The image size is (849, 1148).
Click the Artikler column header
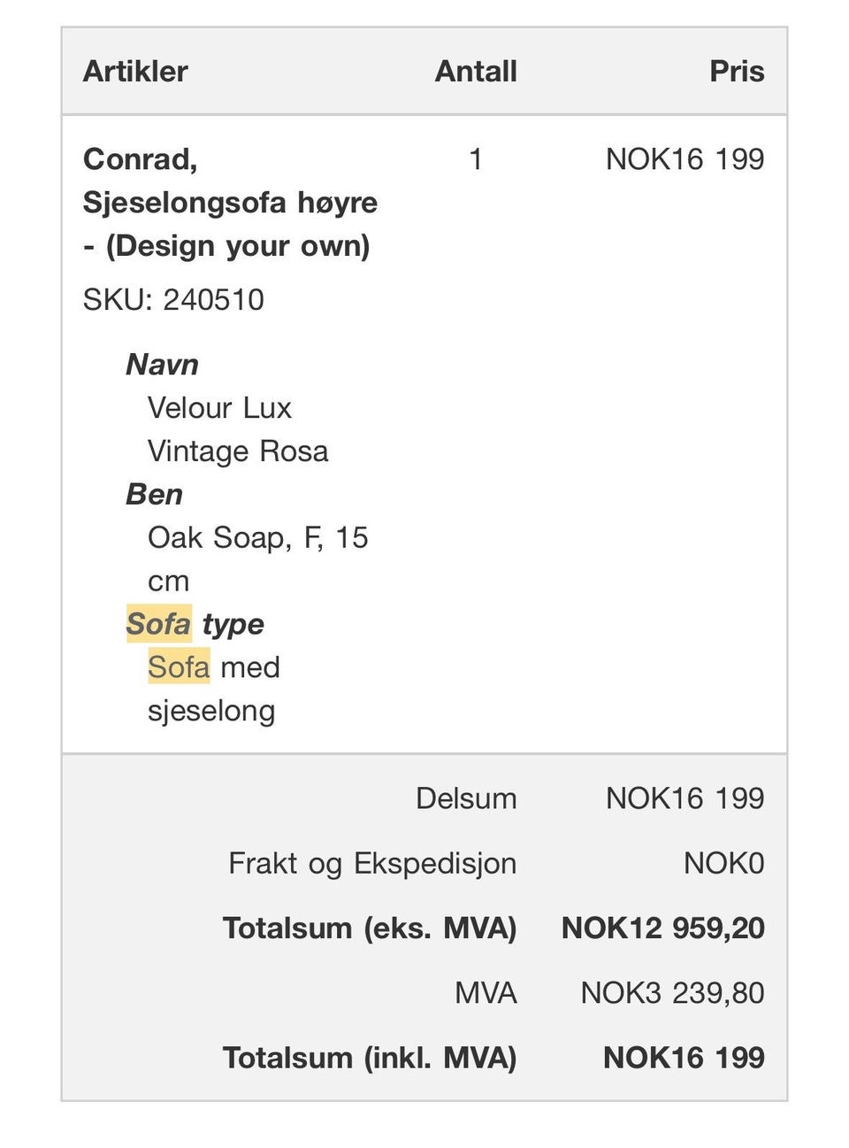tap(135, 71)
